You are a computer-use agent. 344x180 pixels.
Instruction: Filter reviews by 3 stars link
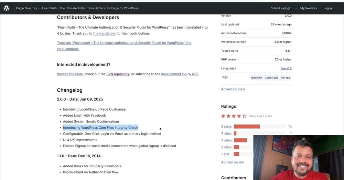point(226,140)
